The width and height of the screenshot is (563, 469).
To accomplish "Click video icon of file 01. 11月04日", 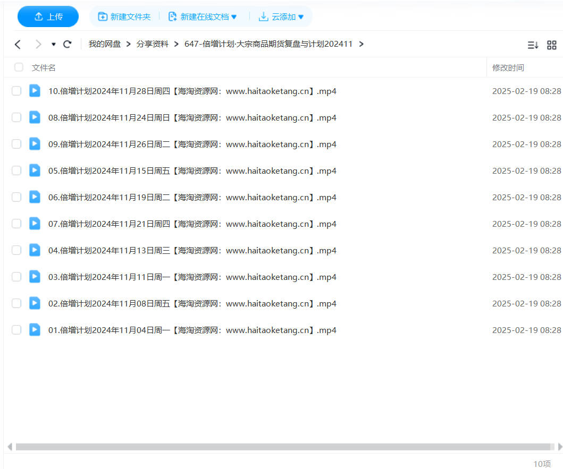I will pos(35,330).
